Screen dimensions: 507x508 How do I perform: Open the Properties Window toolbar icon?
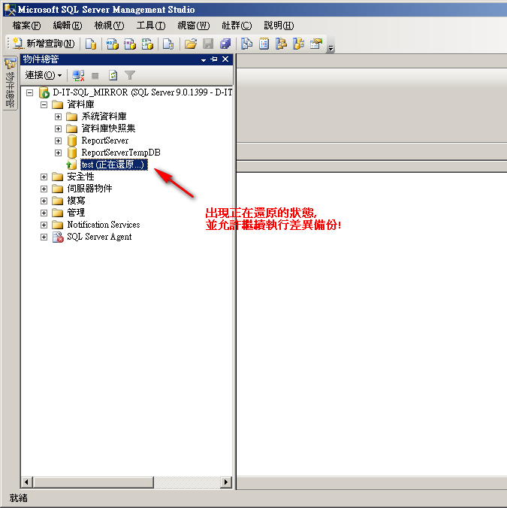pos(316,44)
